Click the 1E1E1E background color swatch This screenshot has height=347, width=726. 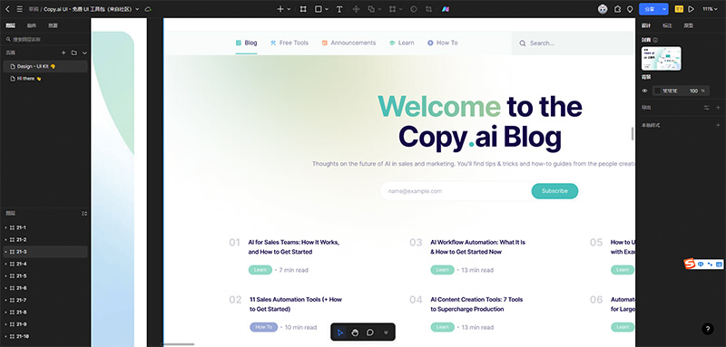[657, 91]
